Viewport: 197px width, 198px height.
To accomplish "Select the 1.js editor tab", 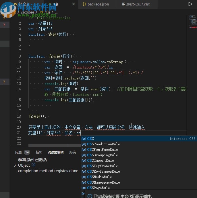I will click(61, 4).
